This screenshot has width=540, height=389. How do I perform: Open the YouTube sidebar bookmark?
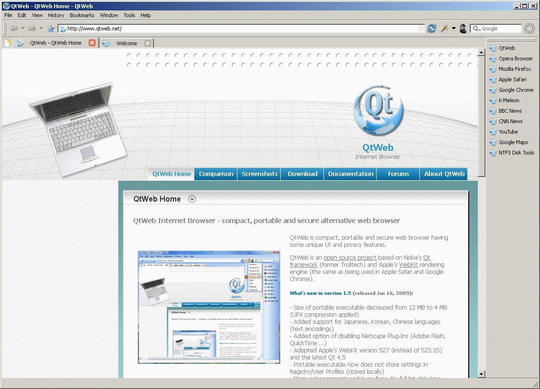pyautogui.click(x=504, y=132)
